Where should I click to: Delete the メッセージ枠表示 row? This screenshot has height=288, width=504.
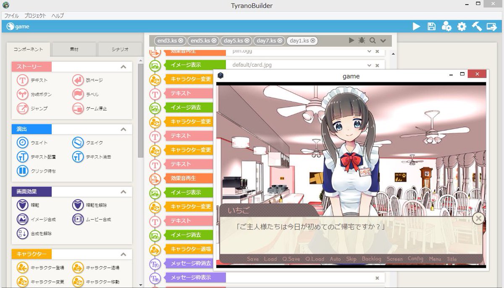pos(377,278)
